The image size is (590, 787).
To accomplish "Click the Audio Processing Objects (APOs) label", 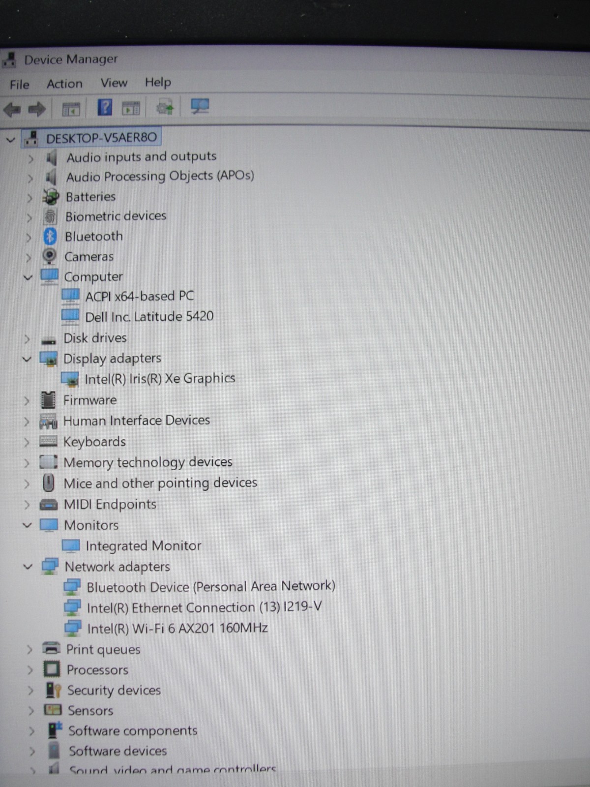I will 160,176.
